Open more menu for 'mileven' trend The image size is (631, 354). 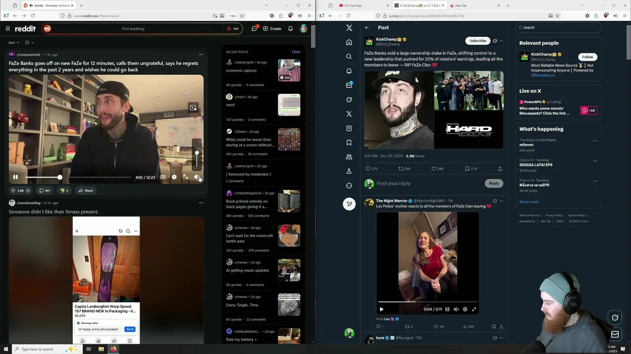[x=595, y=141]
